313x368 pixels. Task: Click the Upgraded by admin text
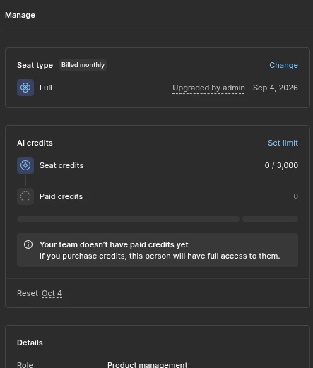pyautogui.click(x=208, y=88)
